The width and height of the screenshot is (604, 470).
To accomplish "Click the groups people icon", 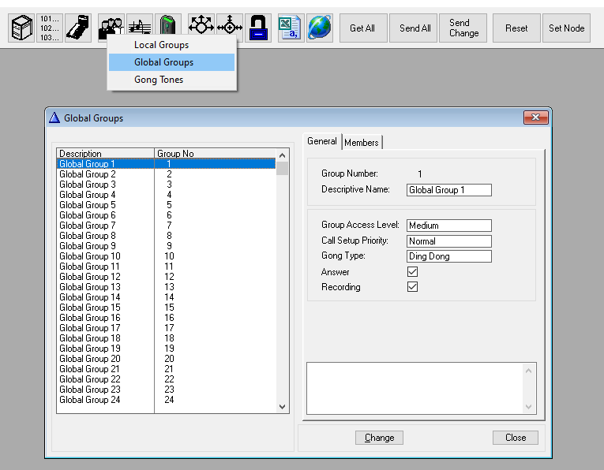I will [111, 28].
